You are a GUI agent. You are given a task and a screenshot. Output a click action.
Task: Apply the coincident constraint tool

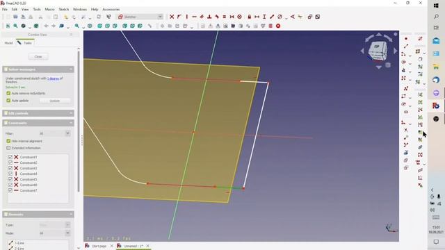(x=172, y=17)
